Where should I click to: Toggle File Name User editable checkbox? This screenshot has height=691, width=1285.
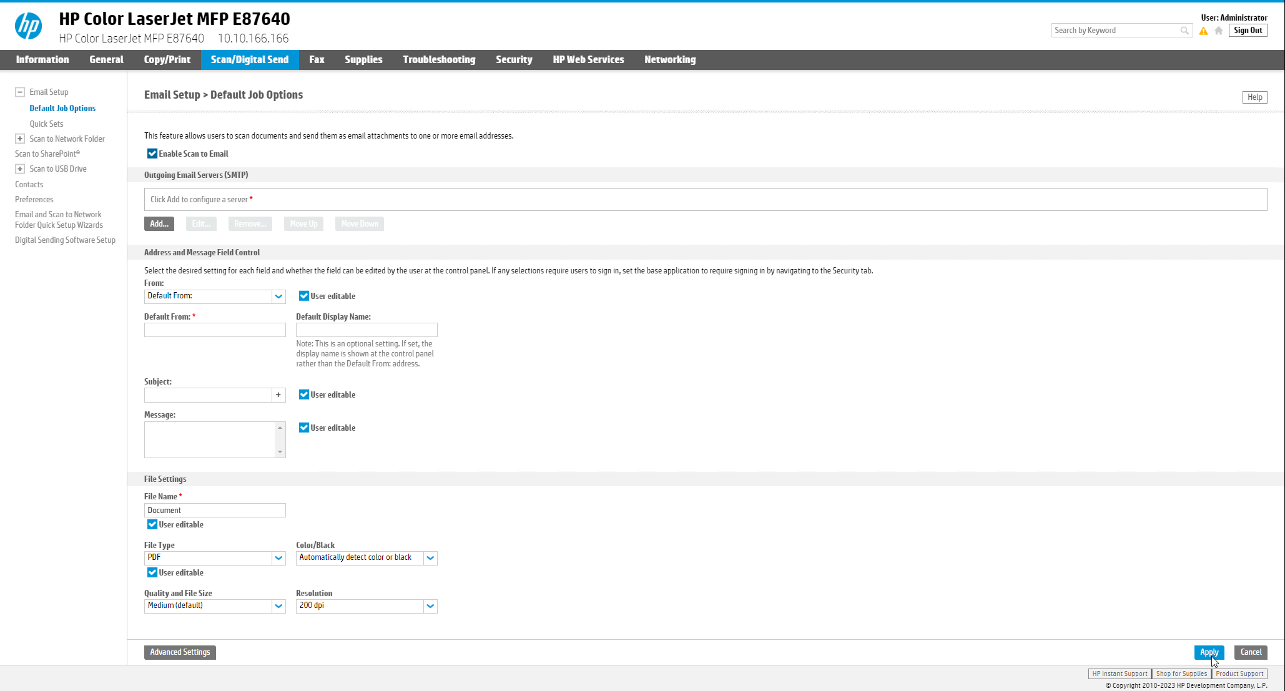point(152,524)
